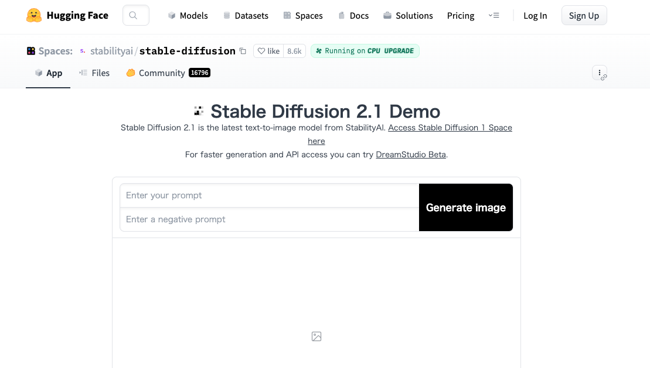Click the stabilityai avatar icon
The height and width of the screenshot is (368, 650).
[x=82, y=51]
